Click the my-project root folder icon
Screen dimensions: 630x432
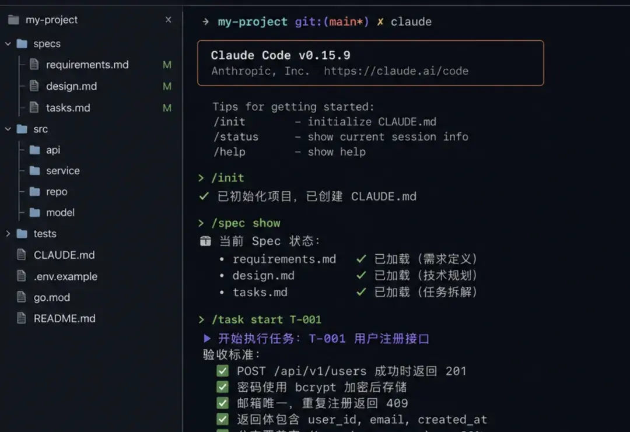[13, 20]
